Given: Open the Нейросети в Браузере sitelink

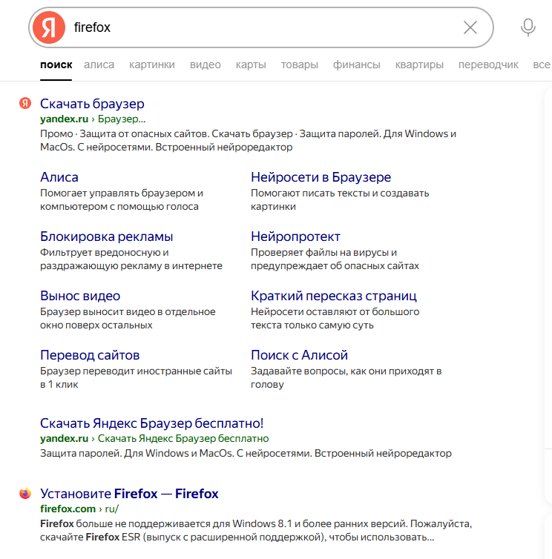Looking at the screenshot, I should pos(321,177).
